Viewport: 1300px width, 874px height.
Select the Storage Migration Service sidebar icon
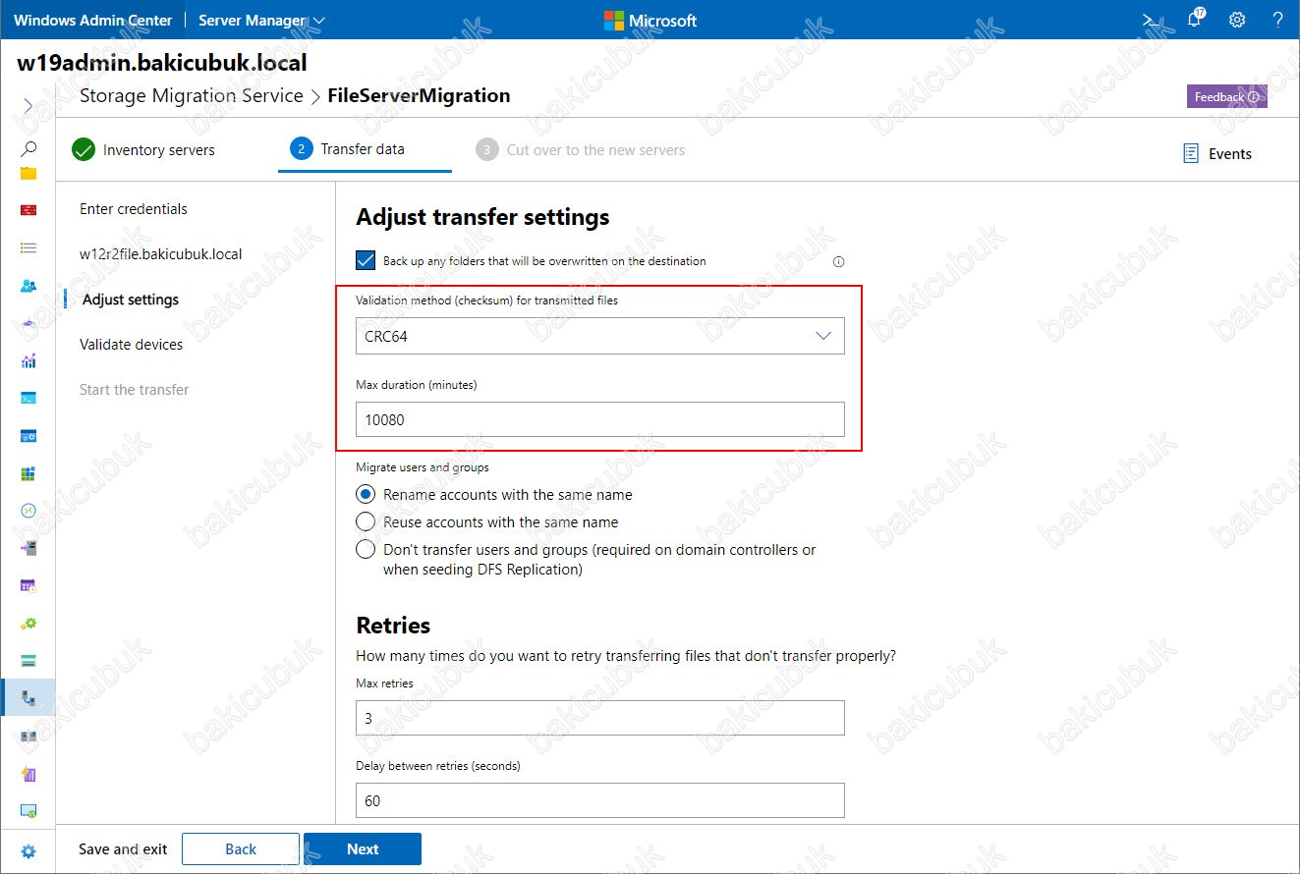(28, 698)
